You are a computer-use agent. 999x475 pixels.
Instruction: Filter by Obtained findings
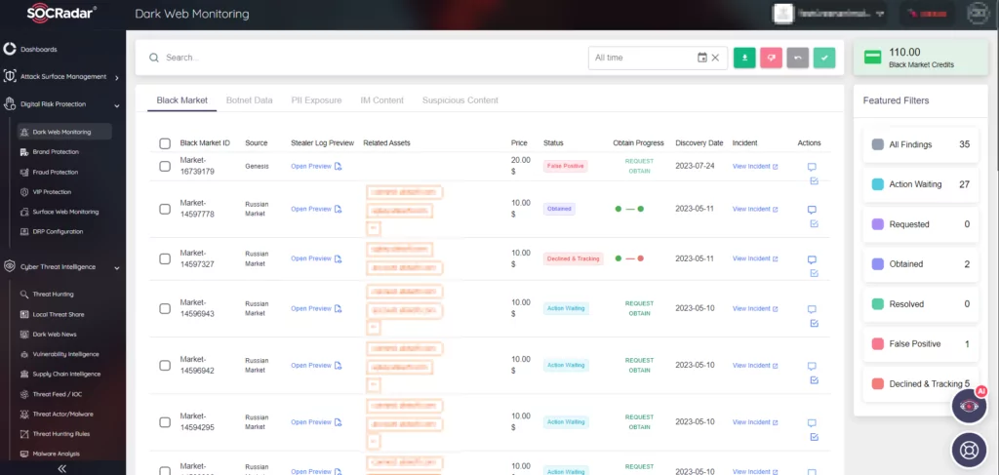tap(921, 264)
